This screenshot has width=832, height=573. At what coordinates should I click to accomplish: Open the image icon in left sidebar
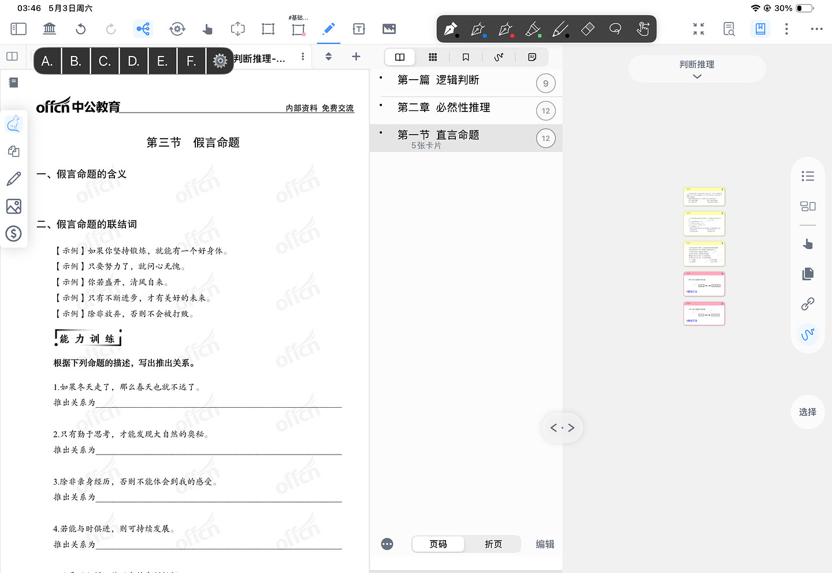point(14,206)
